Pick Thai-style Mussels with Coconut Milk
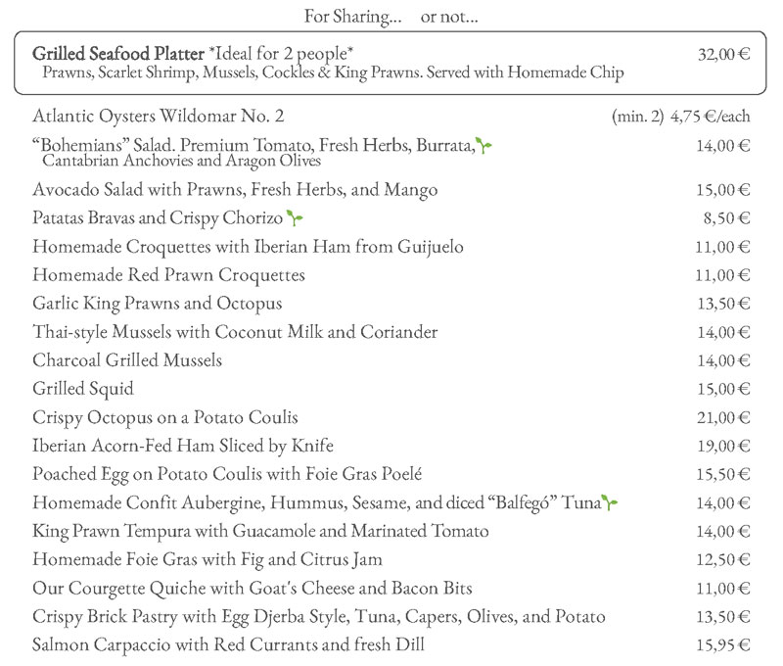This screenshot has height=666, width=783. coord(235,332)
